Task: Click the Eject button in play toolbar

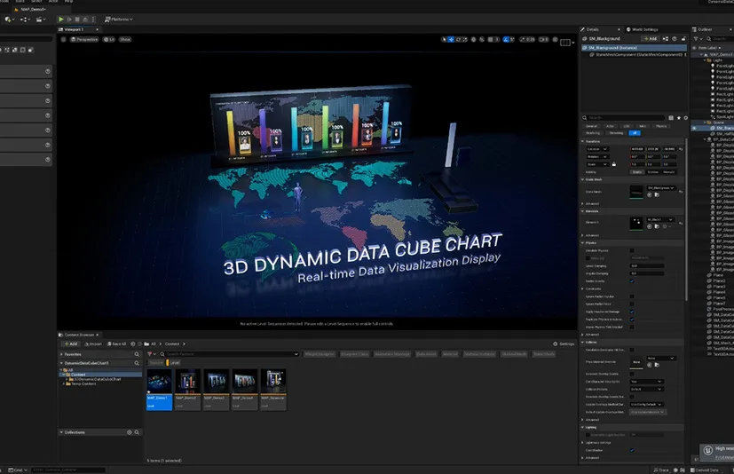Action: pyautogui.click(x=85, y=20)
